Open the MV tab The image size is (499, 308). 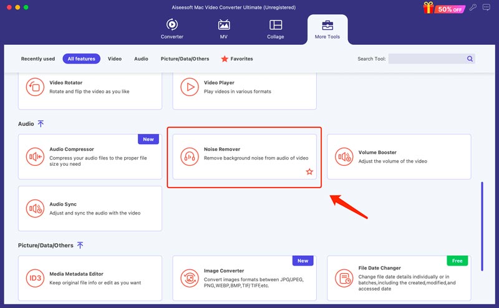pyautogui.click(x=223, y=29)
